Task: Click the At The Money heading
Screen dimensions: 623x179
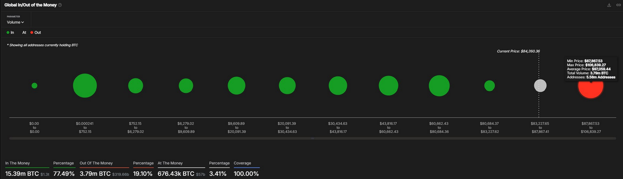Action: tap(170, 163)
